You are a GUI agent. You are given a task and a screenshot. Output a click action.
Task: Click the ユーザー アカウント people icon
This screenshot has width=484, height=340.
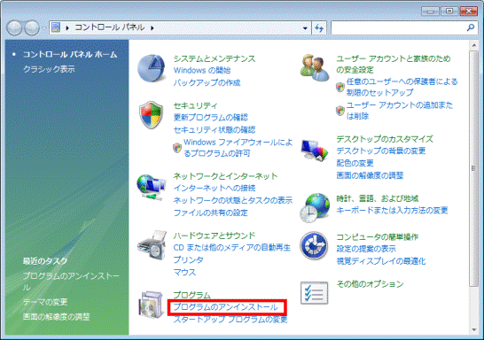(314, 68)
